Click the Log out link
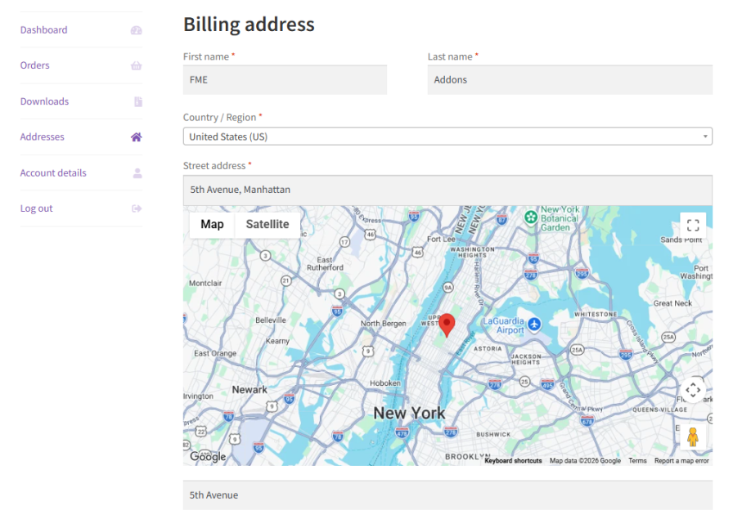The height and width of the screenshot is (515, 733). (x=37, y=208)
